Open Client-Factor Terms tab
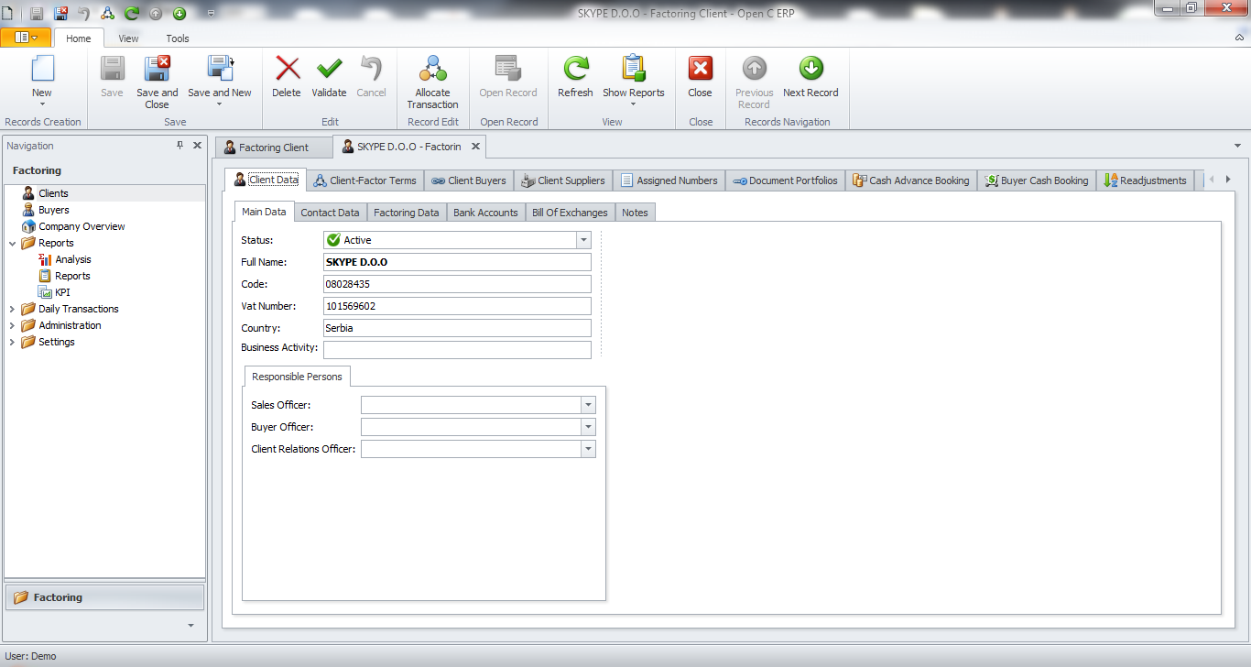The image size is (1251, 667). coord(364,180)
